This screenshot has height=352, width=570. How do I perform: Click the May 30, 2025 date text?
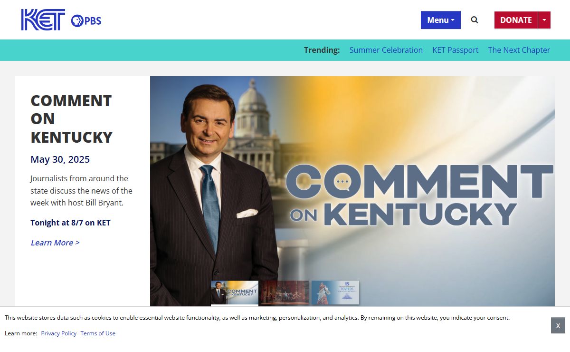60,159
